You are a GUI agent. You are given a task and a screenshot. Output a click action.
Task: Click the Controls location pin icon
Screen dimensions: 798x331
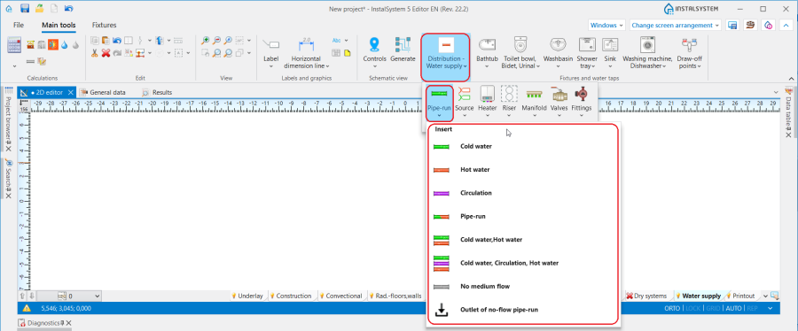click(374, 44)
